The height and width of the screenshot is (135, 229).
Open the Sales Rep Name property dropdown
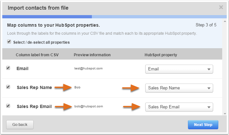coord(179,88)
